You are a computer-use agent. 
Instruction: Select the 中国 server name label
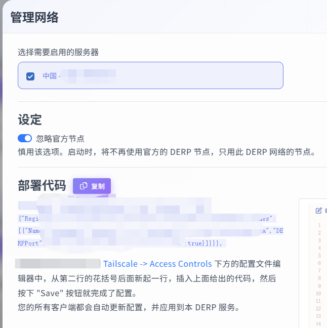point(50,76)
